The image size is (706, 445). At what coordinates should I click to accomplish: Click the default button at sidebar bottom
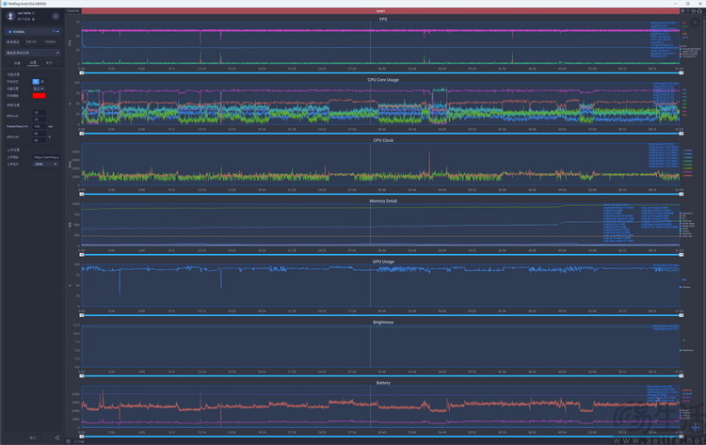pos(33,437)
